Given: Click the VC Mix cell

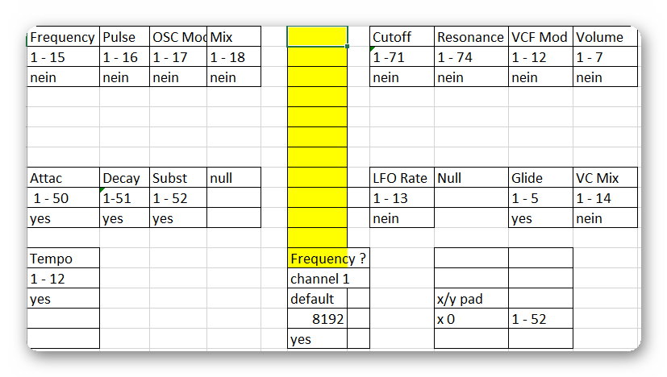Looking at the screenshot, I should [x=606, y=178].
